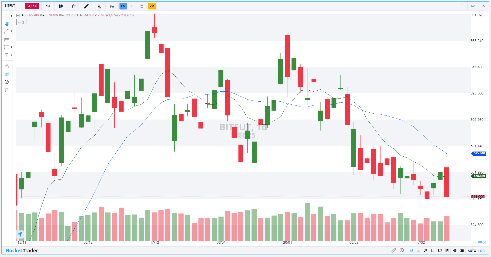Image resolution: width=491 pixels, height=257 pixels.
Task: Expand the crosshair tool options arrow
Action: (x=12, y=16)
